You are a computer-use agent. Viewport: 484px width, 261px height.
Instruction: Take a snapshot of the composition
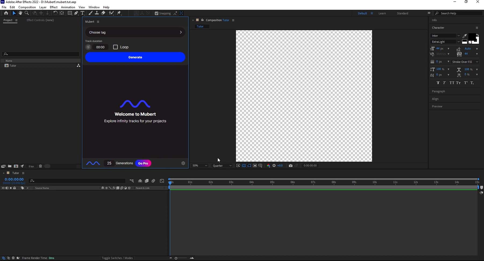(290, 166)
